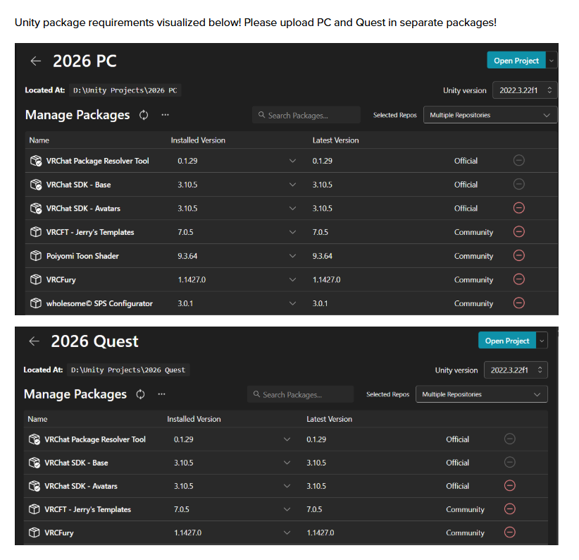This screenshot has height=560, width=579.
Task: Click installed version 3.0.1 of SPS Configurator
Action: (x=185, y=303)
